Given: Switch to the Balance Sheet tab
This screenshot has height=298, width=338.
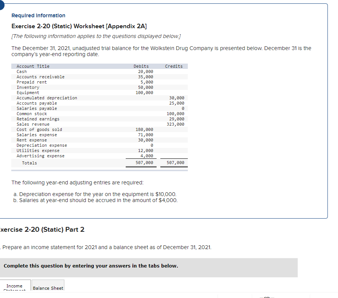Looking at the screenshot, I should [48, 288].
